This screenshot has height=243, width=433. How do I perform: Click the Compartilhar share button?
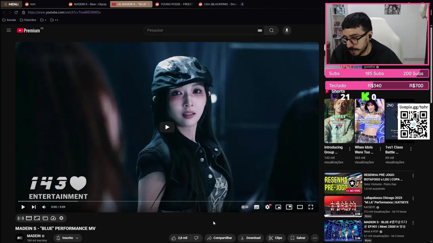pos(220,238)
